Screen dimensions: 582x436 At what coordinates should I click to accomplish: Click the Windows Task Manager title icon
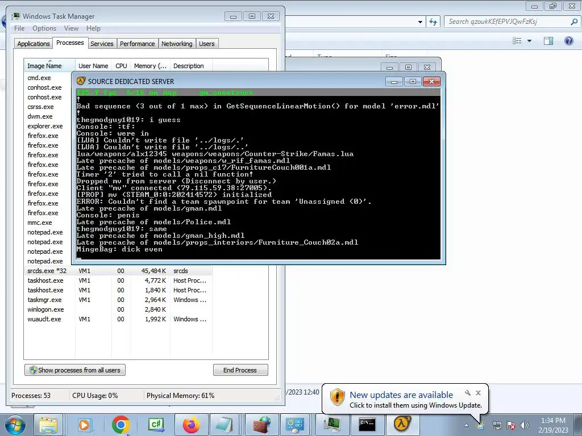coord(15,16)
